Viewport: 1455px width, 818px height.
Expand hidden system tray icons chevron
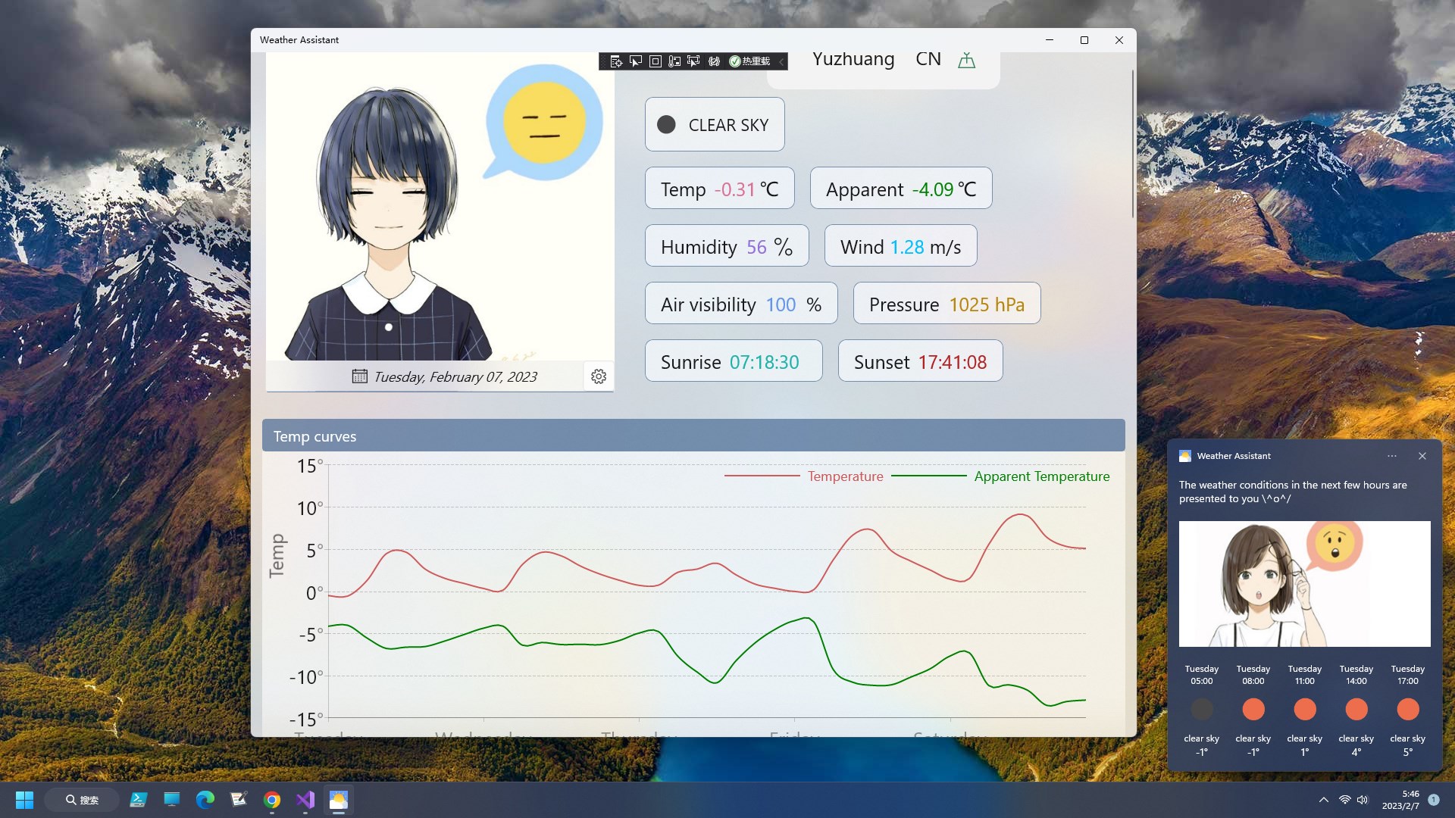pyautogui.click(x=1323, y=800)
